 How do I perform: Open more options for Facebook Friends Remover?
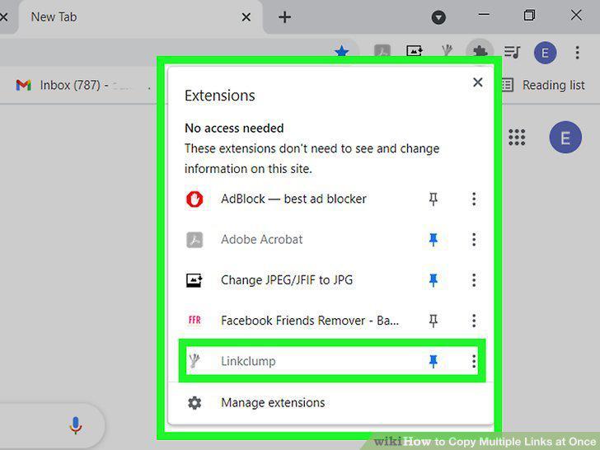click(x=474, y=321)
